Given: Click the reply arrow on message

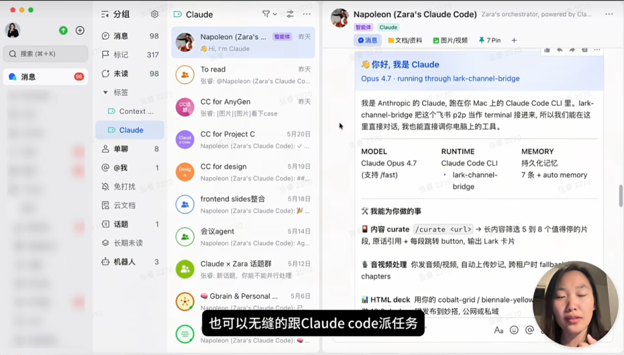Looking at the screenshot, I should coord(559,50).
